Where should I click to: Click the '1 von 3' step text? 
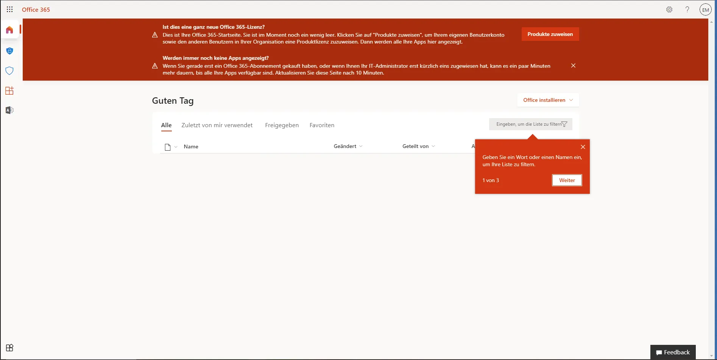(491, 180)
